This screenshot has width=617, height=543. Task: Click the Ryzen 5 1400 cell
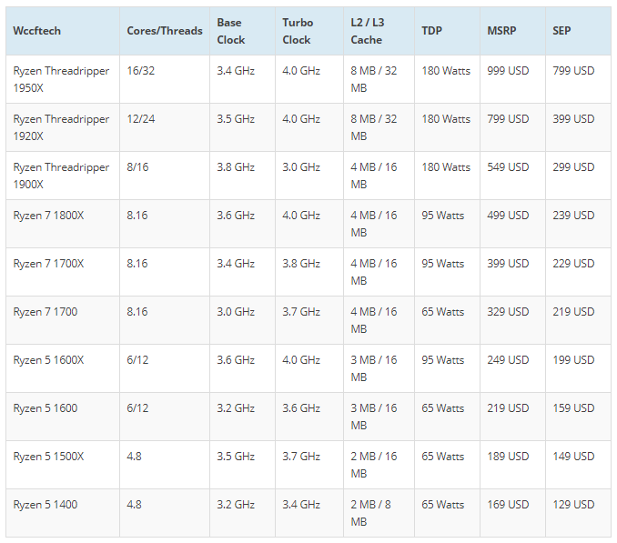pyautogui.click(x=45, y=505)
